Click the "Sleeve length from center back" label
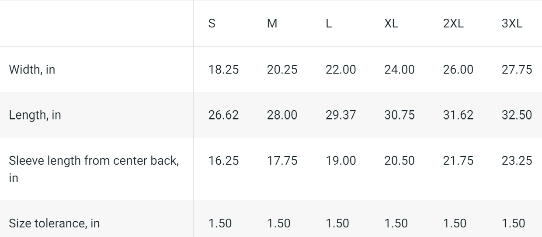 coord(94,161)
